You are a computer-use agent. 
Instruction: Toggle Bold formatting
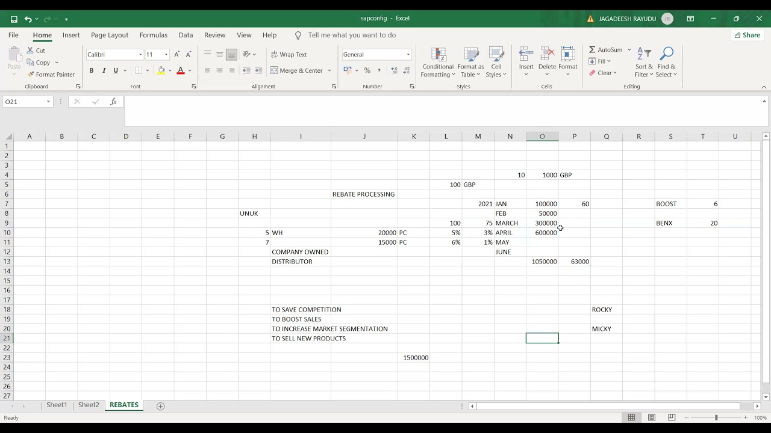pos(92,70)
